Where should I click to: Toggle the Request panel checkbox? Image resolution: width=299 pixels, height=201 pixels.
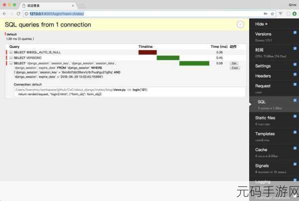click(x=295, y=84)
